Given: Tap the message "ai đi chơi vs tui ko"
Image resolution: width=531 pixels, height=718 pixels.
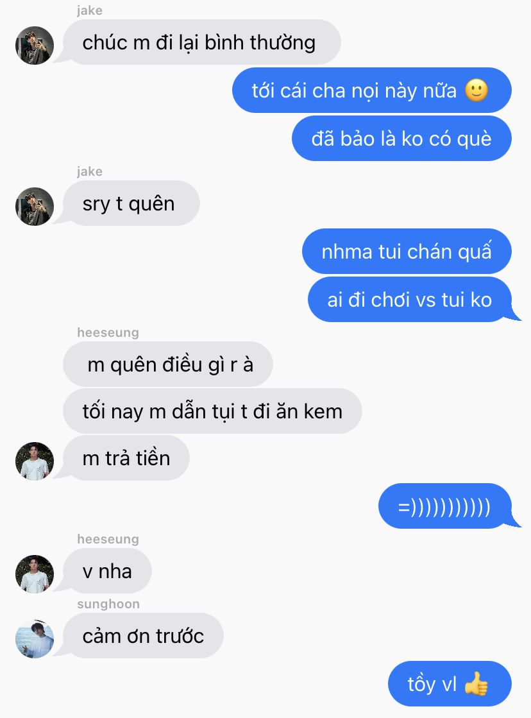Looking at the screenshot, I should [x=410, y=300].
